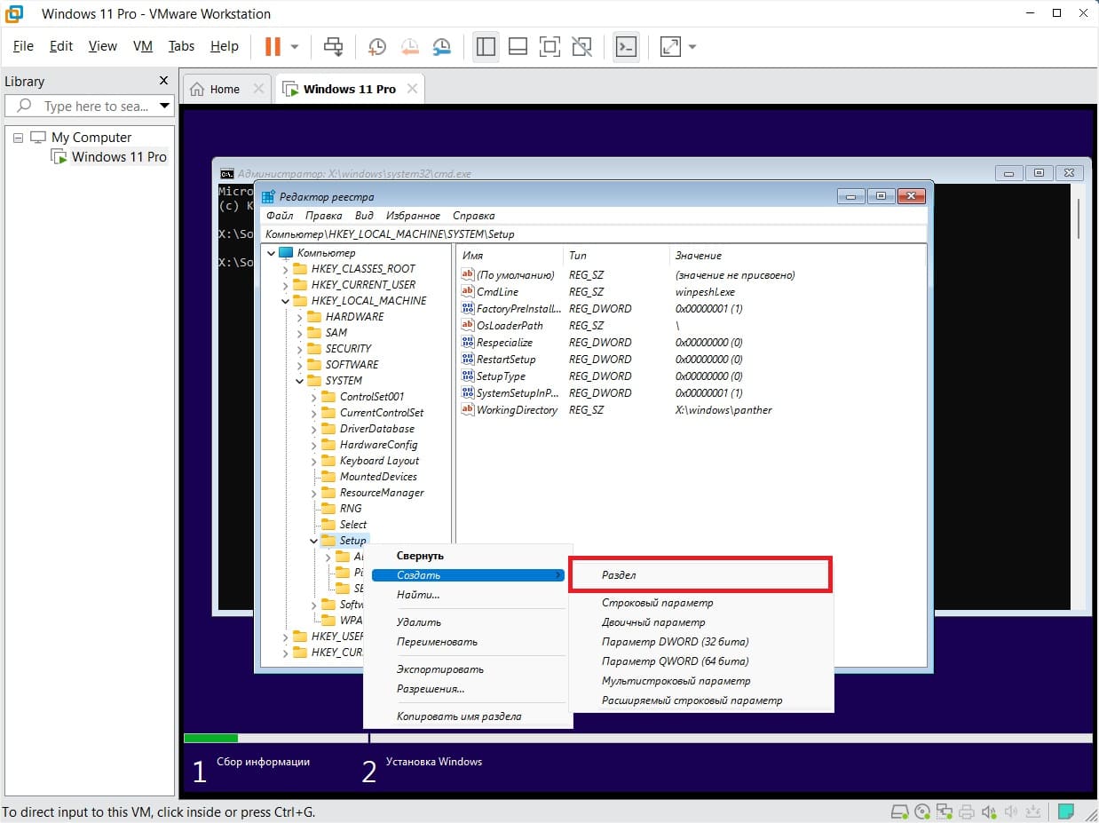The height and width of the screenshot is (823, 1099).
Task: Click the Registry Editor title bar icon
Action: pos(268,197)
